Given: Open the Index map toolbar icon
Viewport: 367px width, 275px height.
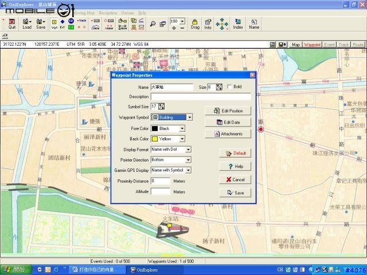Looking at the screenshot, I should pyautogui.click(x=238, y=24).
